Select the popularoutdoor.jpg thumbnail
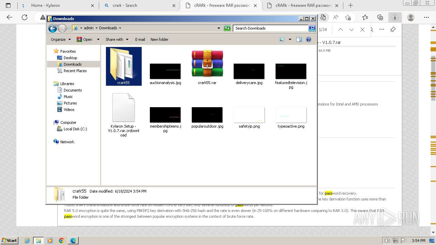Screen dimensions: 436x245 tap(207, 115)
